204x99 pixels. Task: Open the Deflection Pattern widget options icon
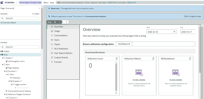[x=153, y=58]
